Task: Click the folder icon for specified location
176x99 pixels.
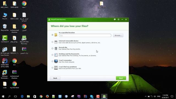Action: pyautogui.click(x=56, y=35)
